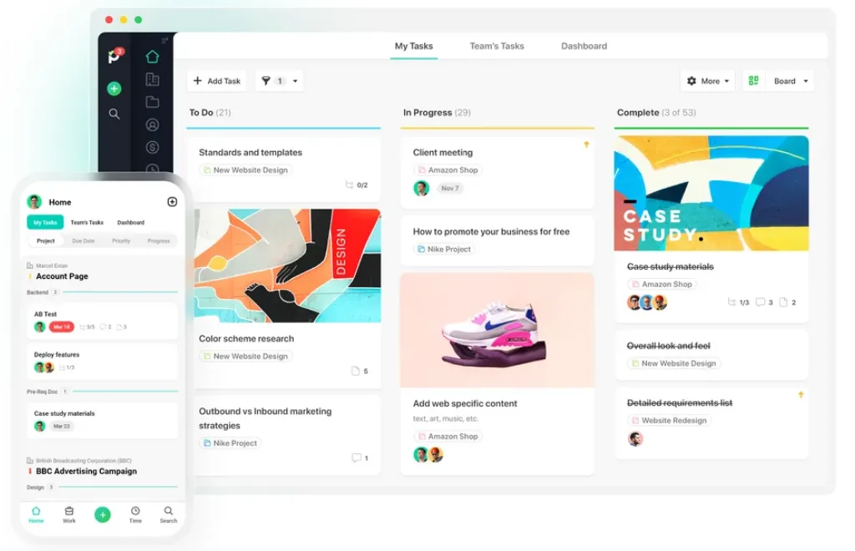Open the folder icon in sidebar
Image resolution: width=855 pixels, height=551 pixels.
click(x=152, y=102)
